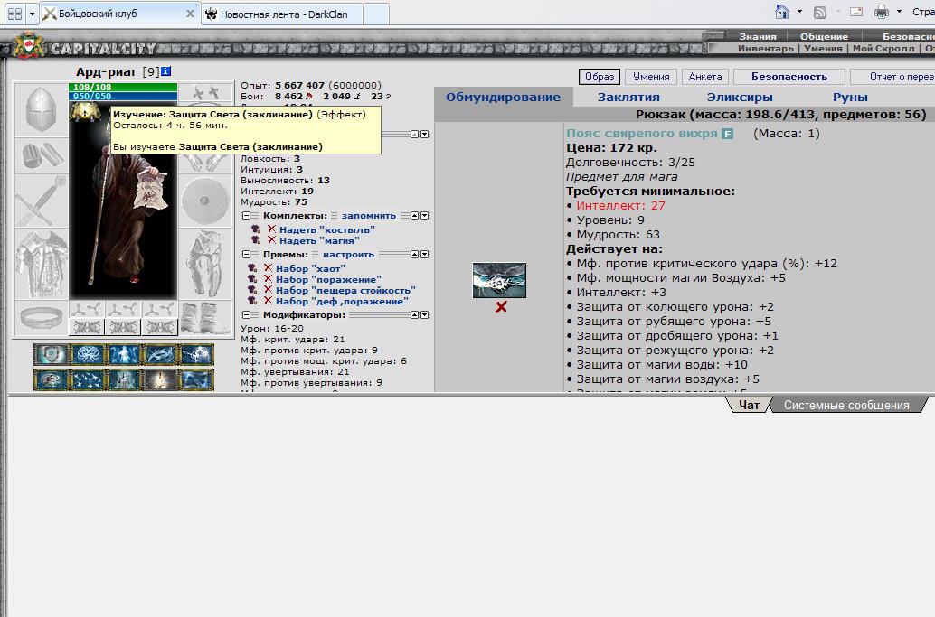Screen dimensions: 935x617
Task: Use the glowing meditating figure ability
Action: [124, 354]
